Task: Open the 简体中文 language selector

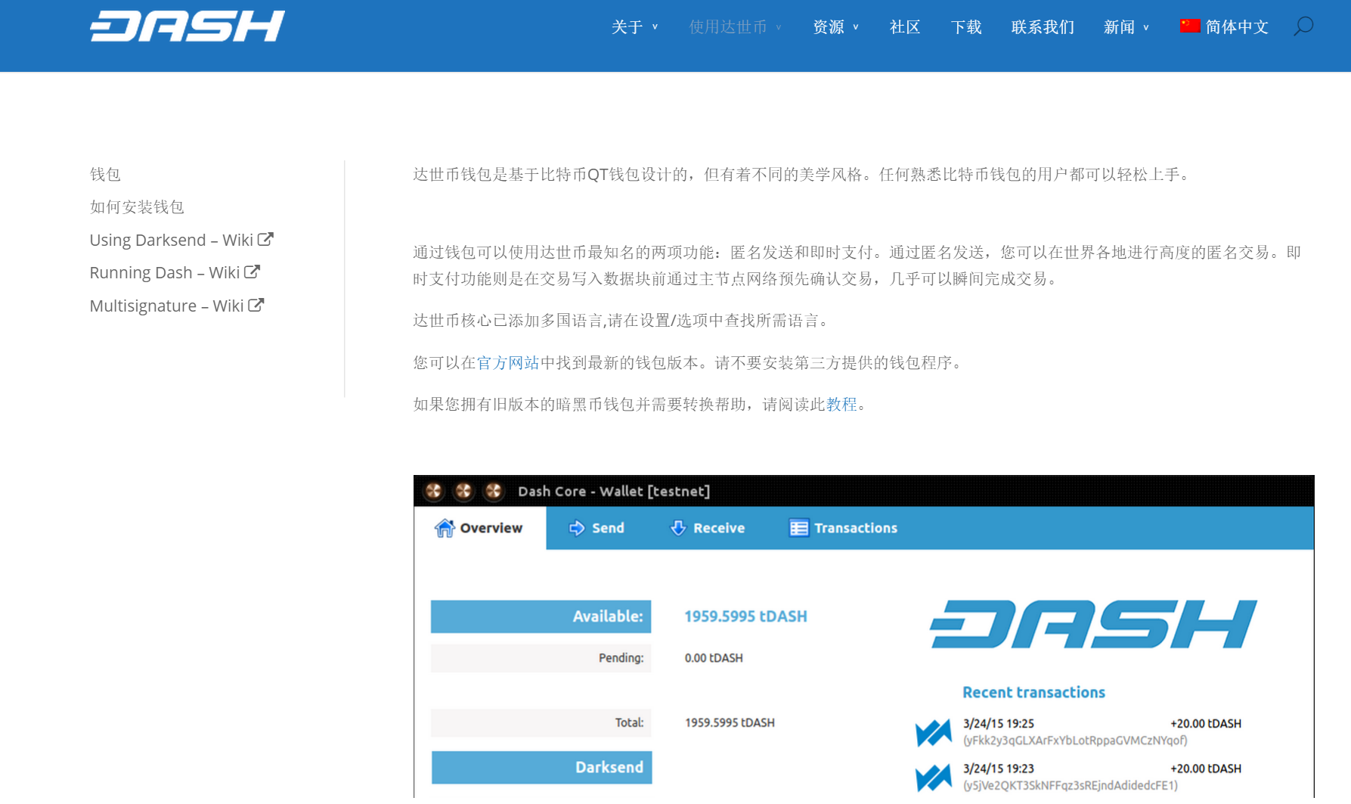Action: point(1225,27)
